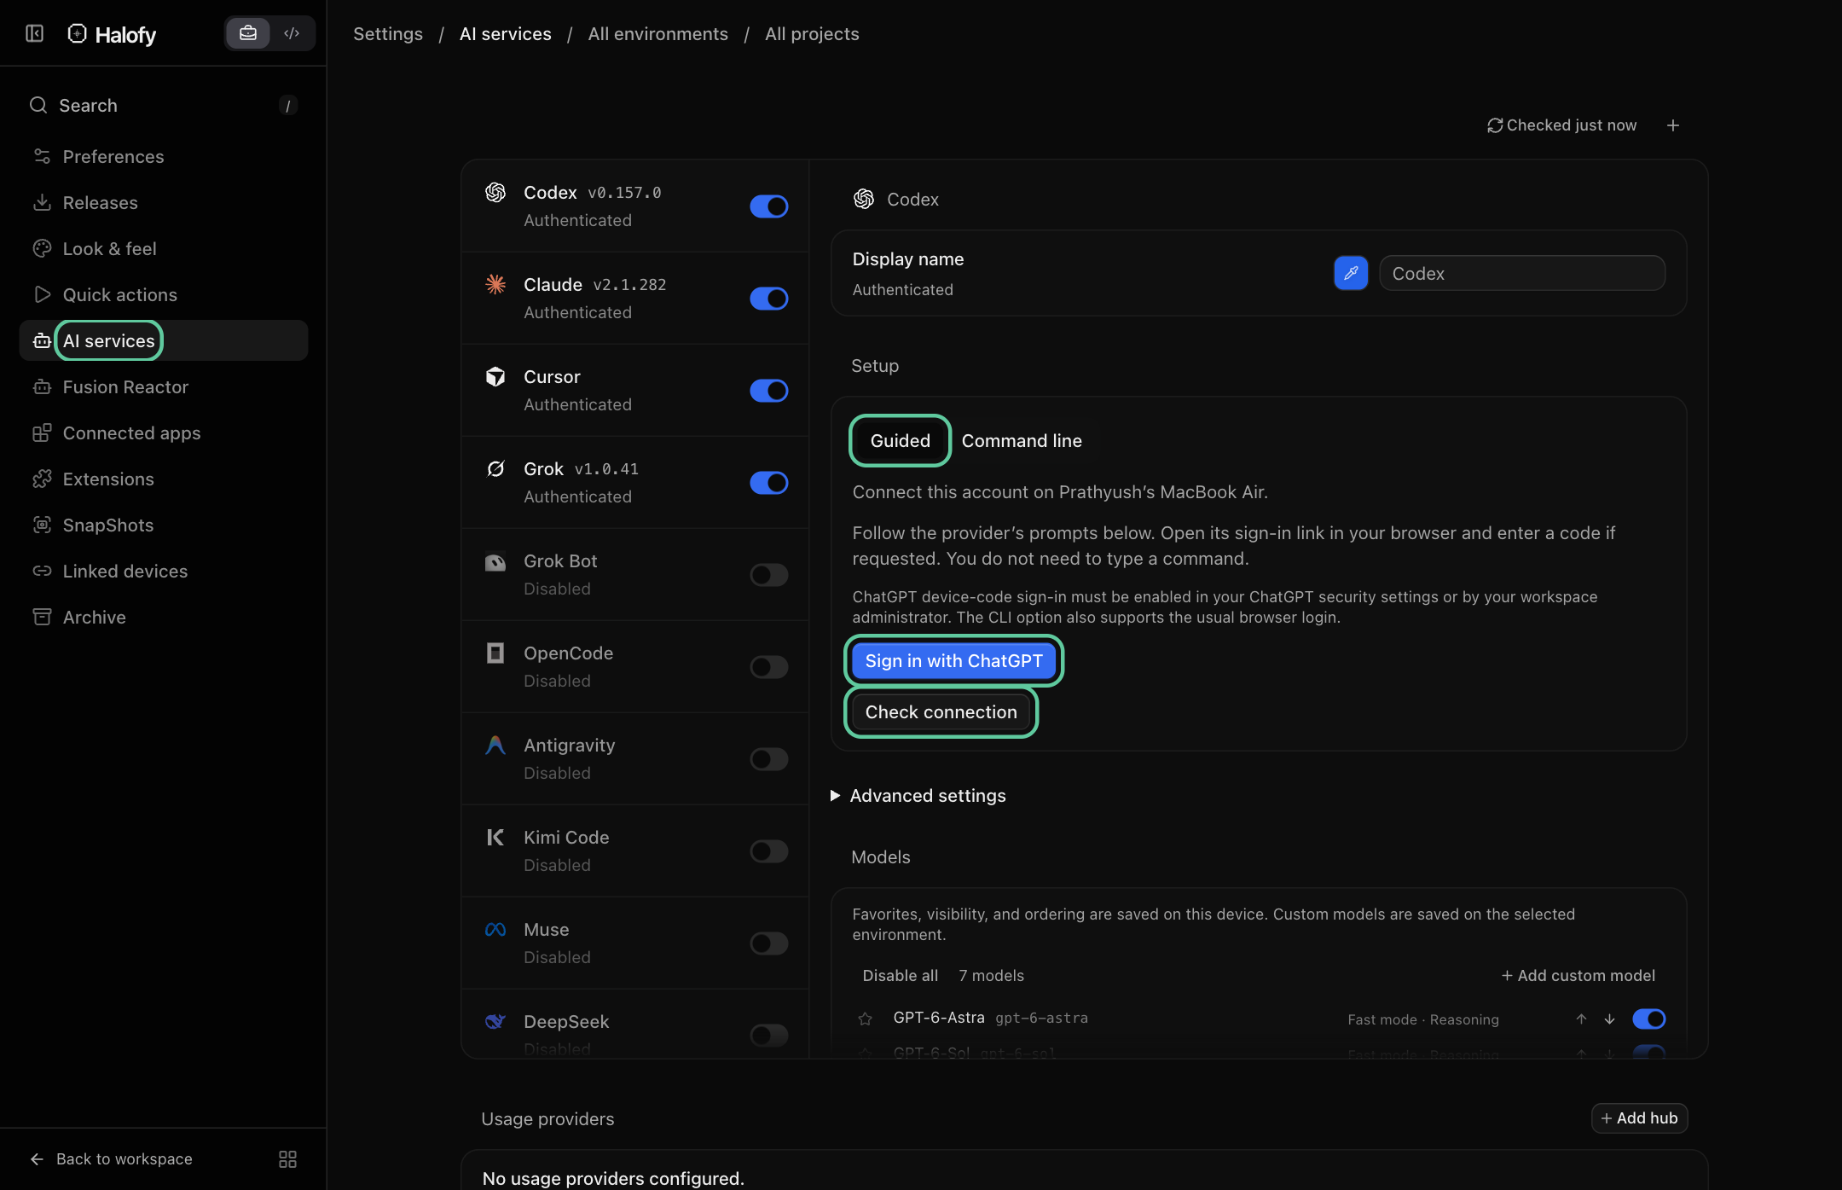Click the Kimi Code K icon
The height and width of the screenshot is (1190, 1842).
click(x=495, y=837)
